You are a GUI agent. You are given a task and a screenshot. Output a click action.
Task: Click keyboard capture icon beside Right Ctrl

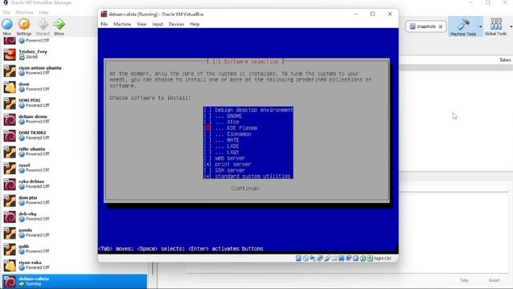click(x=370, y=258)
